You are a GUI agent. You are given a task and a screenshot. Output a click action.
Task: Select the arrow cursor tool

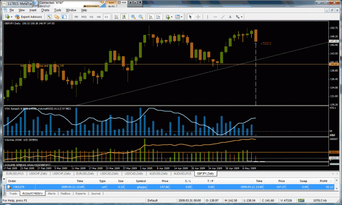pos(190,17)
